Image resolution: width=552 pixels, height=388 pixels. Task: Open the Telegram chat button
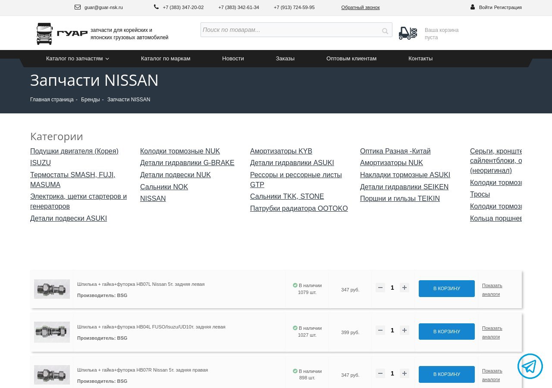tap(530, 366)
